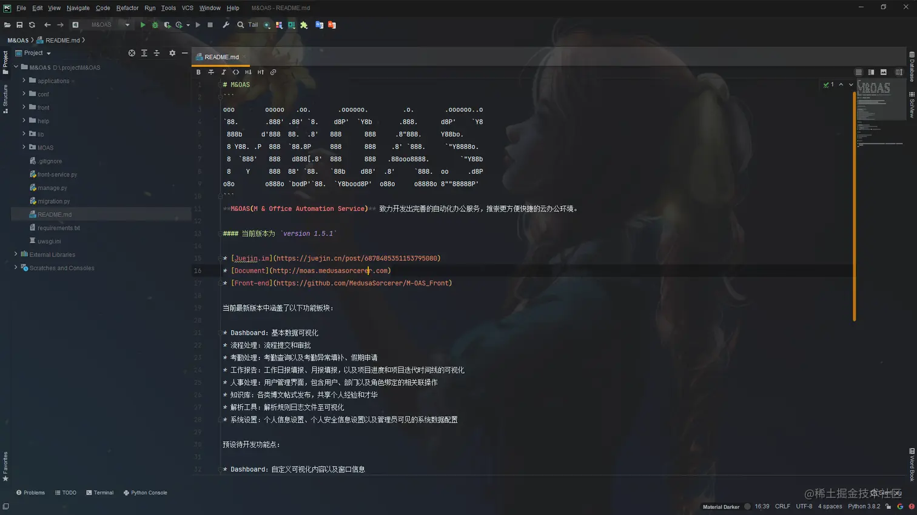The image size is (917, 515).
Task: Open settings via the wrench icon
Action: tap(226, 25)
